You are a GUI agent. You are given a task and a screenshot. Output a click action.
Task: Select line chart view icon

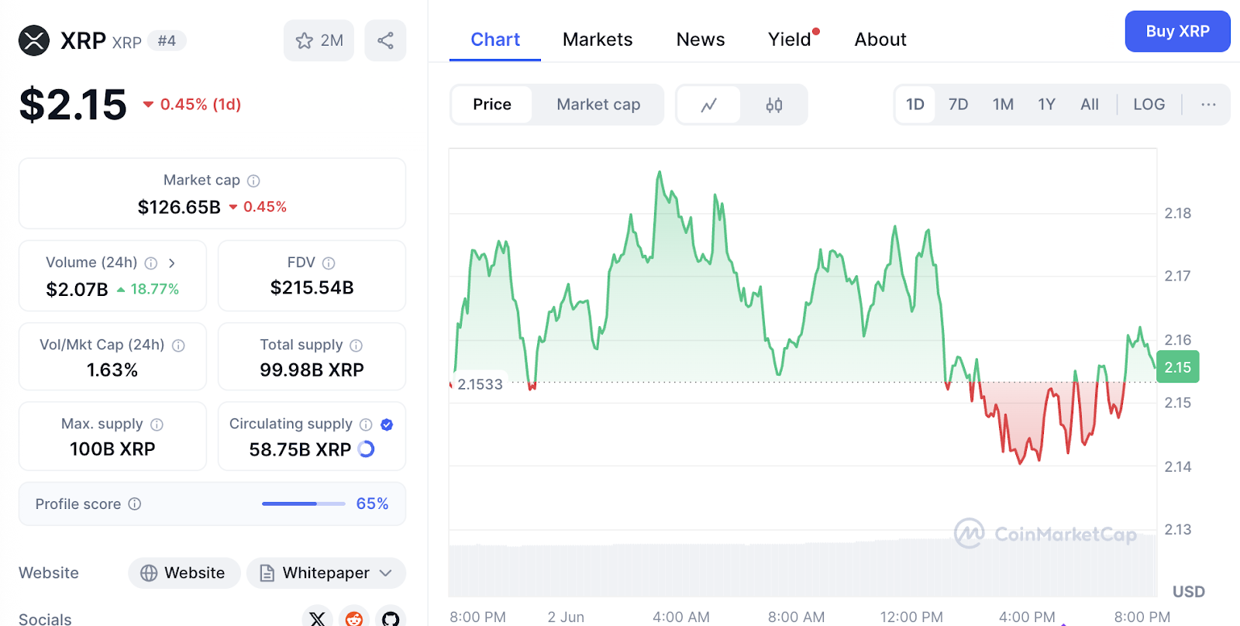click(x=708, y=105)
